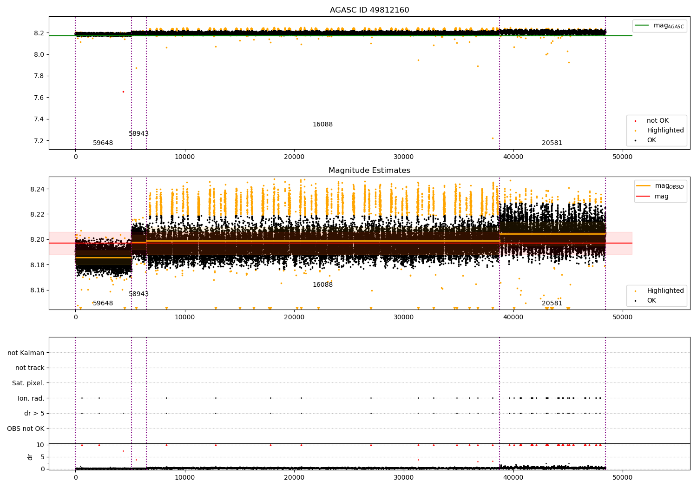Click OBSID label 58943 in Magnitude Estimates plot
697x488 pixels.
pyautogui.click(x=139, y=294)
